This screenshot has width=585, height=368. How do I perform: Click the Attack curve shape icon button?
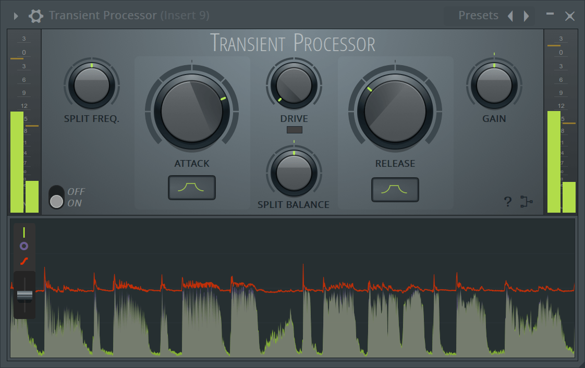[191, 188]
